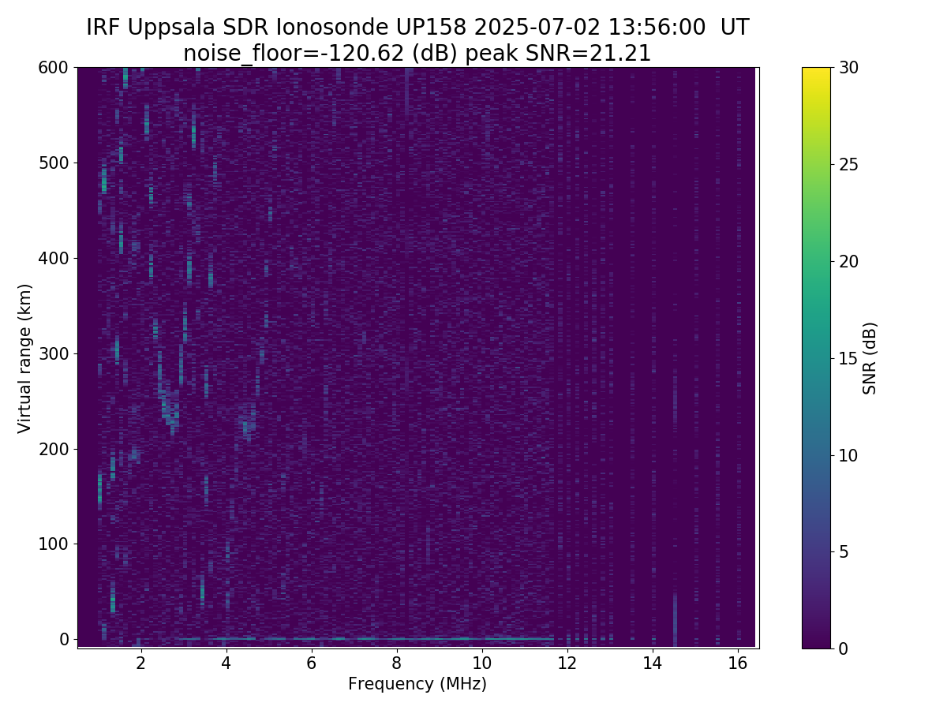947x710 pixels.
Task: Click y-axis tick label 300
Action: tap(54, 353)
